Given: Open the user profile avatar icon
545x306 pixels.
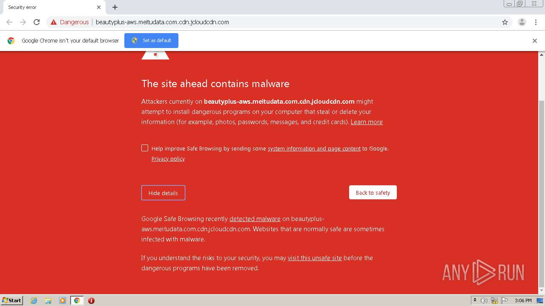Looking at the screenshot, I should tap(522, 22).
